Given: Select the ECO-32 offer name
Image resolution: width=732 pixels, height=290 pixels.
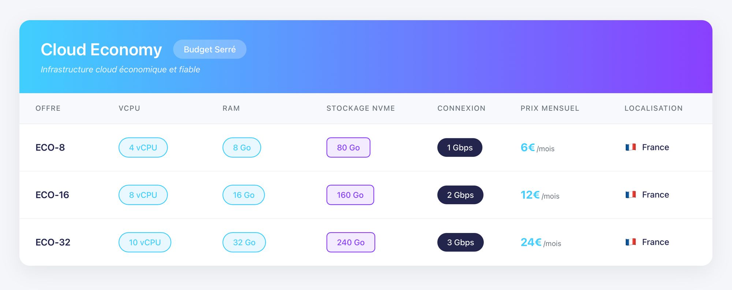Looking at the screenshot, I should [53, 242].
